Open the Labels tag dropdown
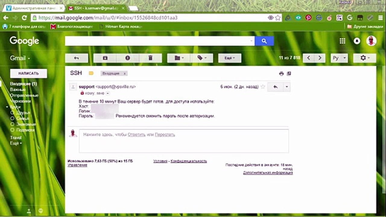Image resolution: width=386 pixels, height=217 pixels. click(x=202, y=58)
